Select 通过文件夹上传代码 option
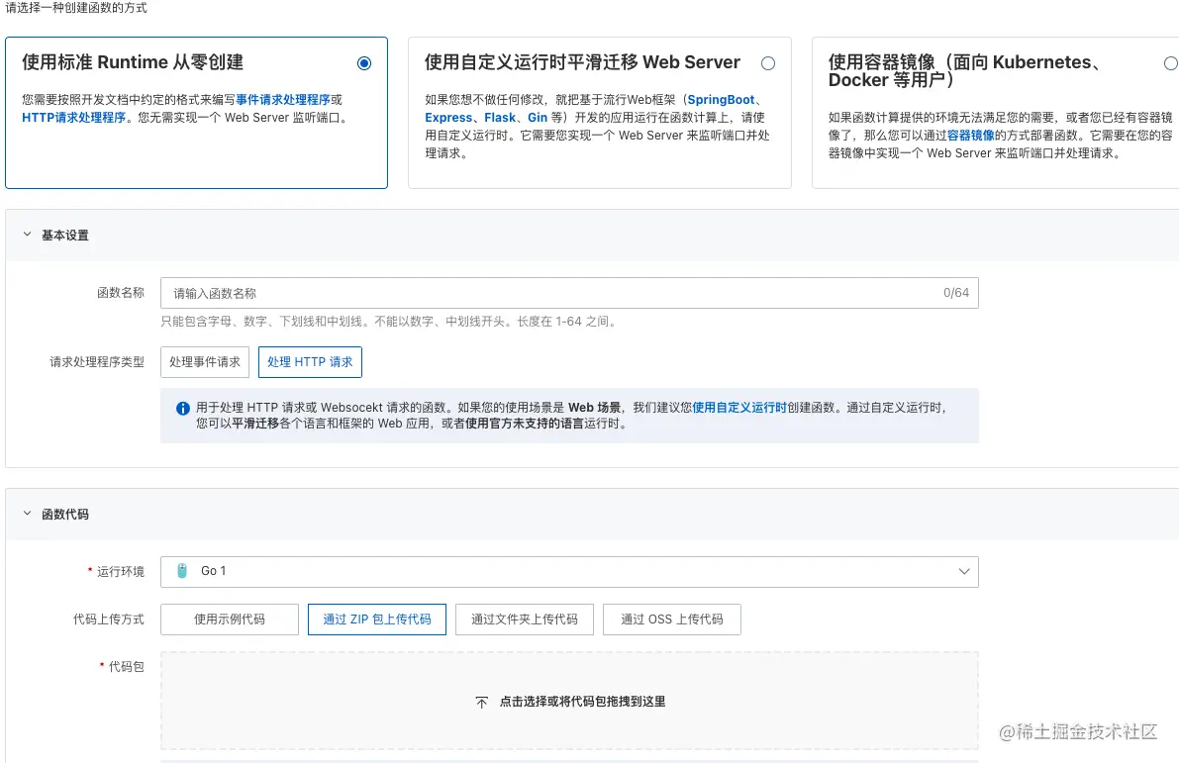 [x=524, y=620]
